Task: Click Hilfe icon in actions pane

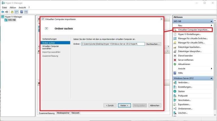Action: click(x=175, y=73)
